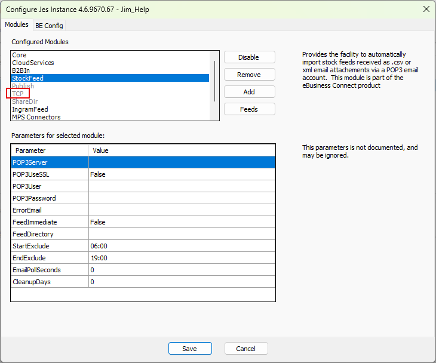436x363 pixels.
Task: Click the Value column header
Action: tap(182, 150)
